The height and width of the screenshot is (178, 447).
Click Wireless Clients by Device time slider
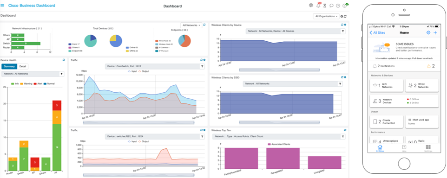tap(279, 70)
